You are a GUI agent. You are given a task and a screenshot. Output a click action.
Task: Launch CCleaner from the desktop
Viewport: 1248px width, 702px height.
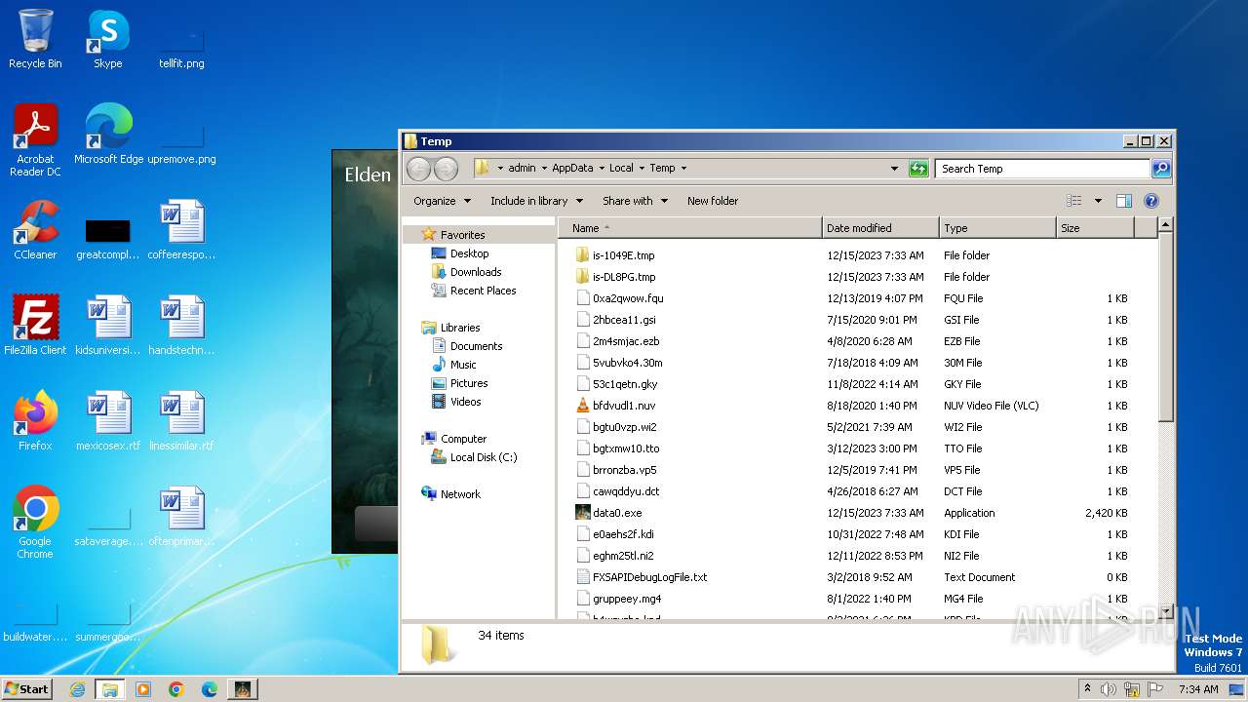35,230
